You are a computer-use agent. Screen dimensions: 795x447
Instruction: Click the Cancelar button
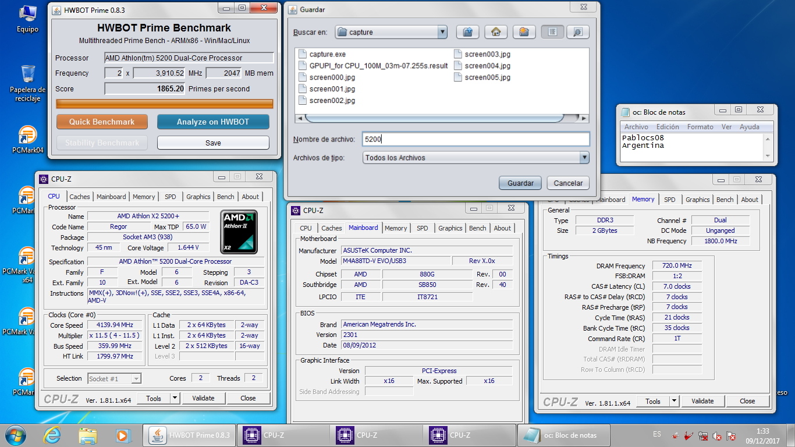click(x=568, y=183)
